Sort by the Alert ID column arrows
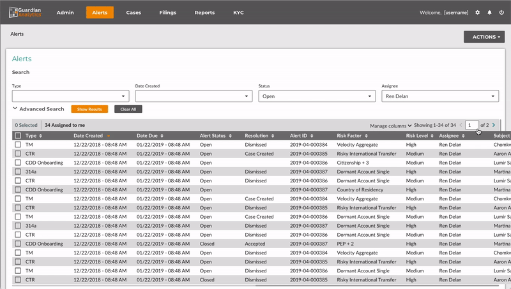Viewport: 511px width, 289px height. (x=312, y=136)
